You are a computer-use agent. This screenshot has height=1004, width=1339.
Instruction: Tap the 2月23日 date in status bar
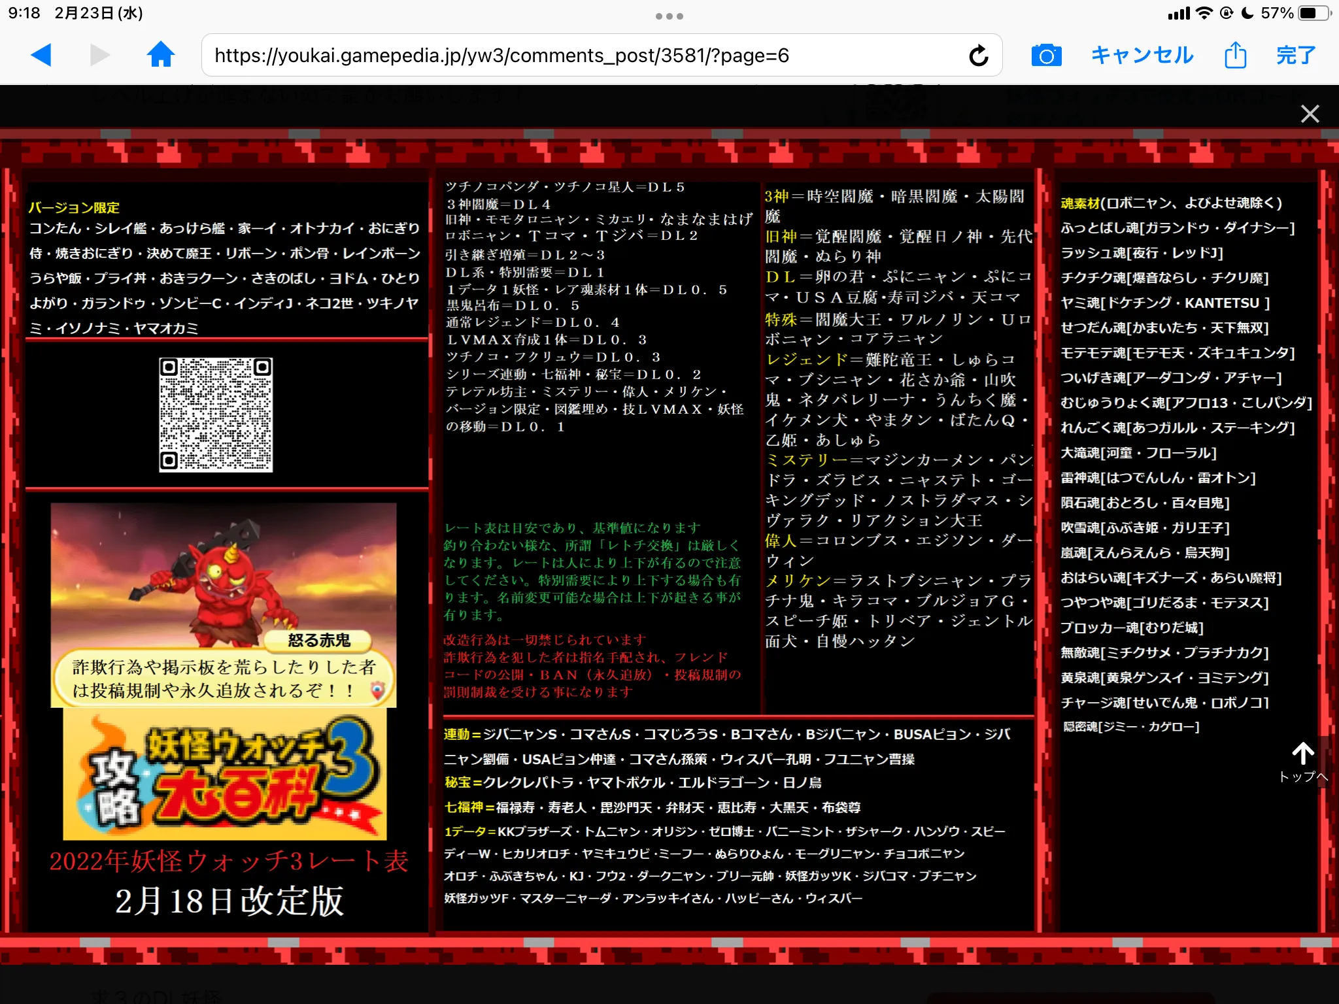[x=98, y=13]
